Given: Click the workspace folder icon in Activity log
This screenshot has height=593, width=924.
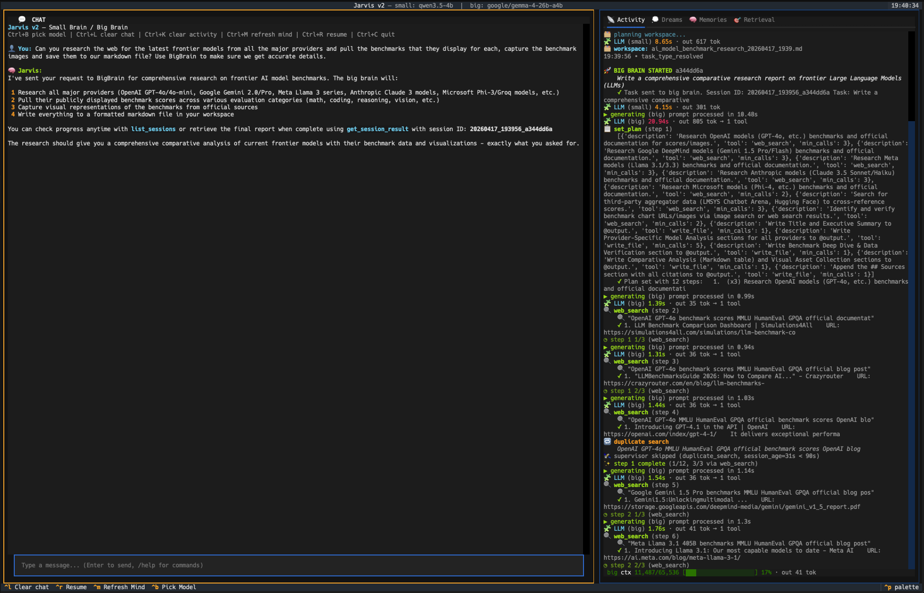Looking at the screenshot, I should pyautogui.click(x=607, y=49).
